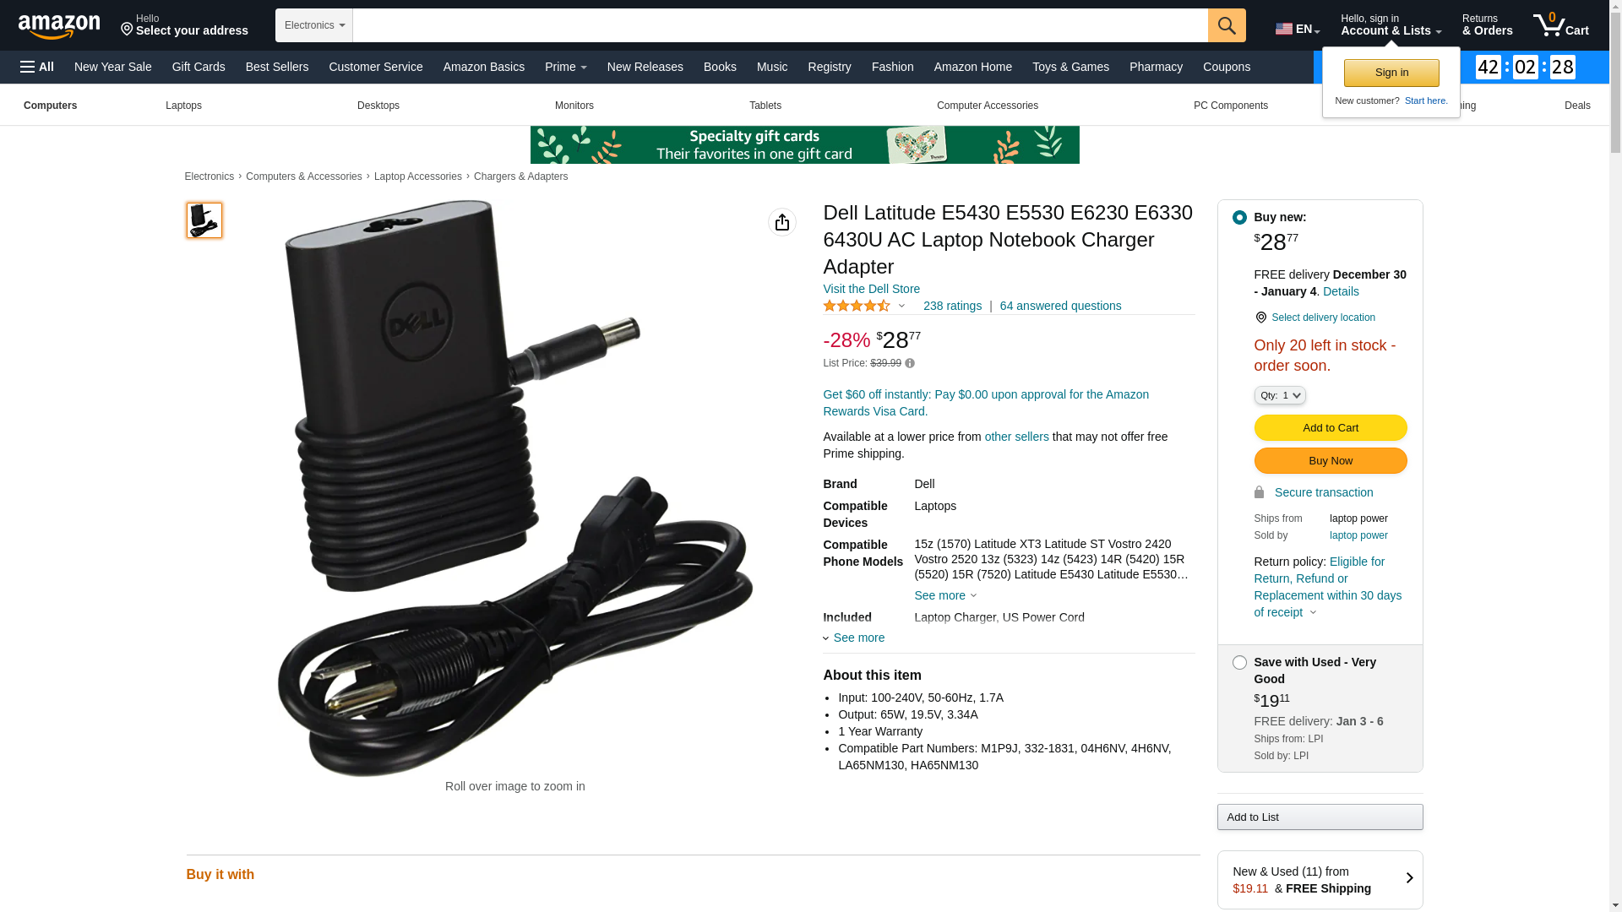Expand New & Used (11) offers
1622x912 pixels.
1320,880
